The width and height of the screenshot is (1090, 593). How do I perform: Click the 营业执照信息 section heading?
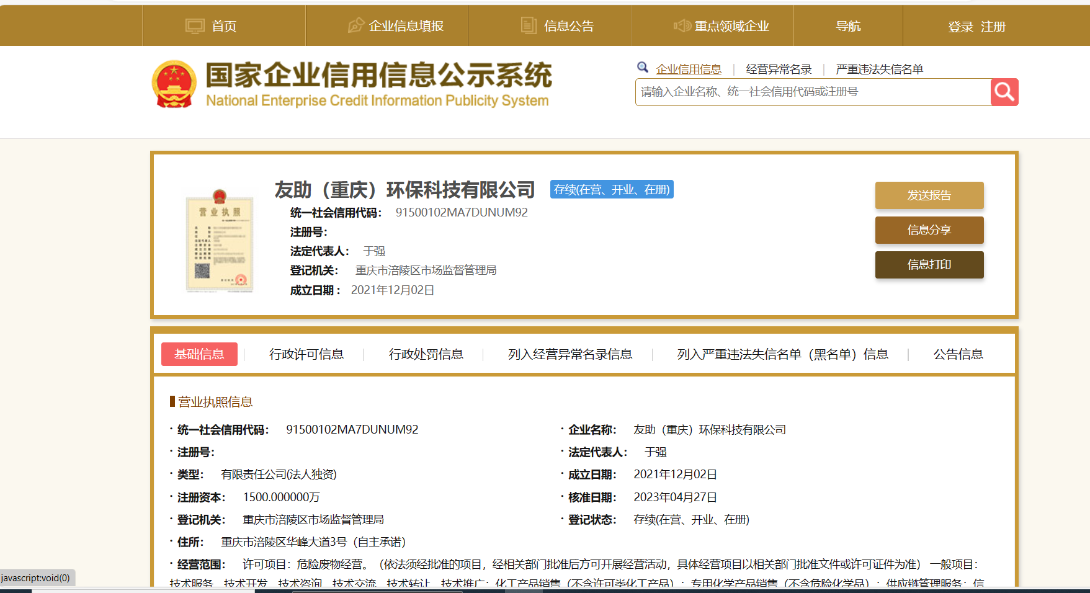coord(215,402)
